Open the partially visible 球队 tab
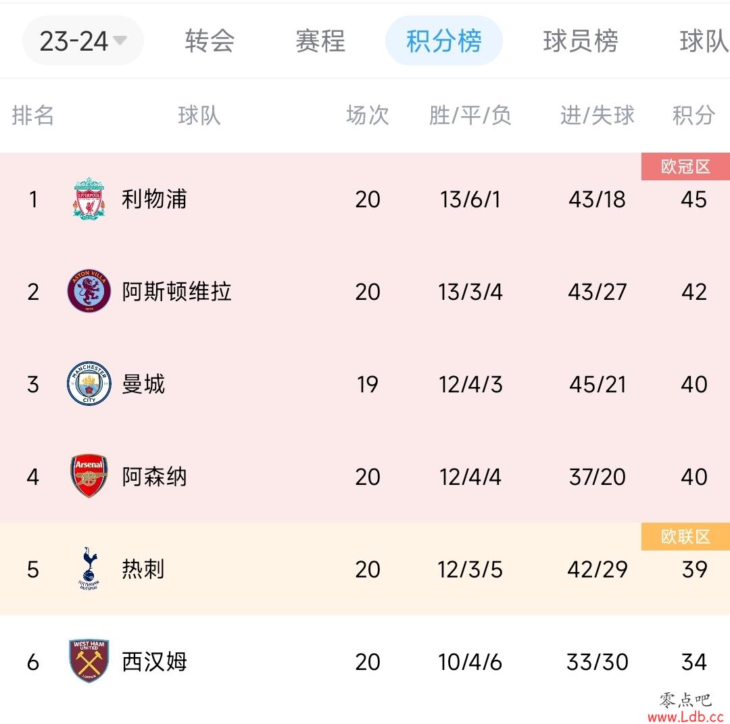The width and height of the screenshot is (730, 724). [x=704, y=41]
